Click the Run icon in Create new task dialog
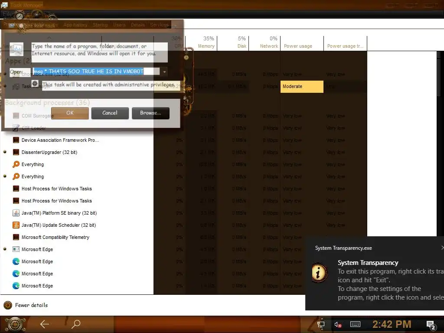The image size is (444, 333). click(x=16, y=49)
